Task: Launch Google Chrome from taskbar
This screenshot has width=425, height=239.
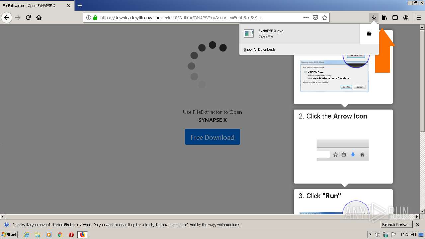Action: coord(60,235)
